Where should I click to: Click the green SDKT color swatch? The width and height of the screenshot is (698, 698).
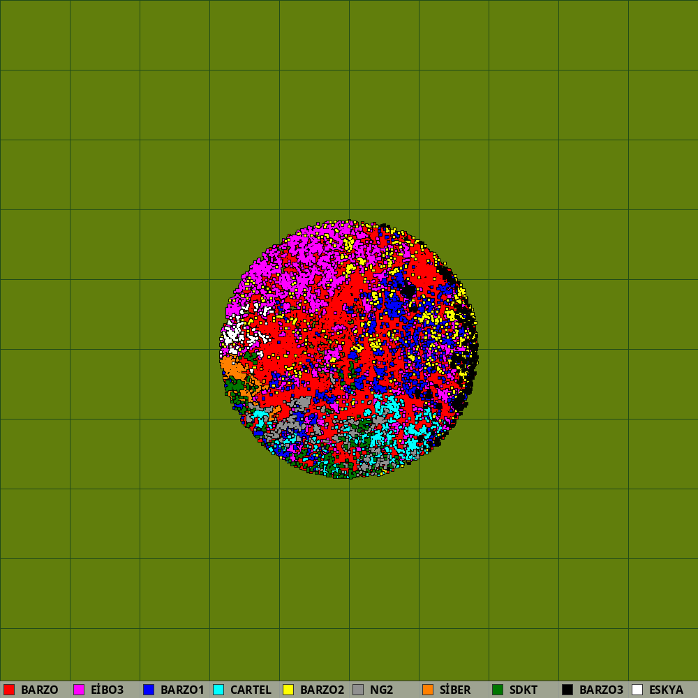[498, 690]
